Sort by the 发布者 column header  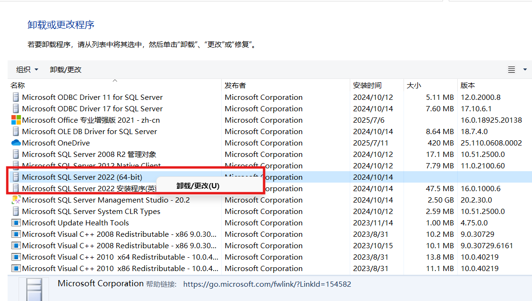[235, 86]
